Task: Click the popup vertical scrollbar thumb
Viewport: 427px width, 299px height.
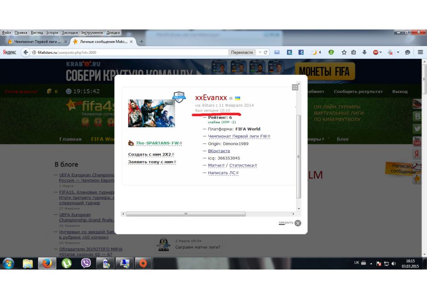Action: (299, 157)
